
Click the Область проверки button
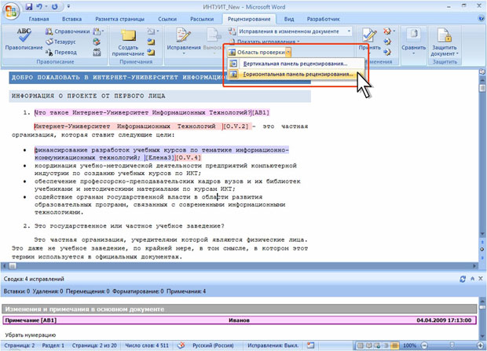pos(257,52)
